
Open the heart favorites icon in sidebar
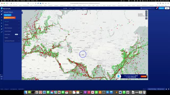[x=2, y=14]
